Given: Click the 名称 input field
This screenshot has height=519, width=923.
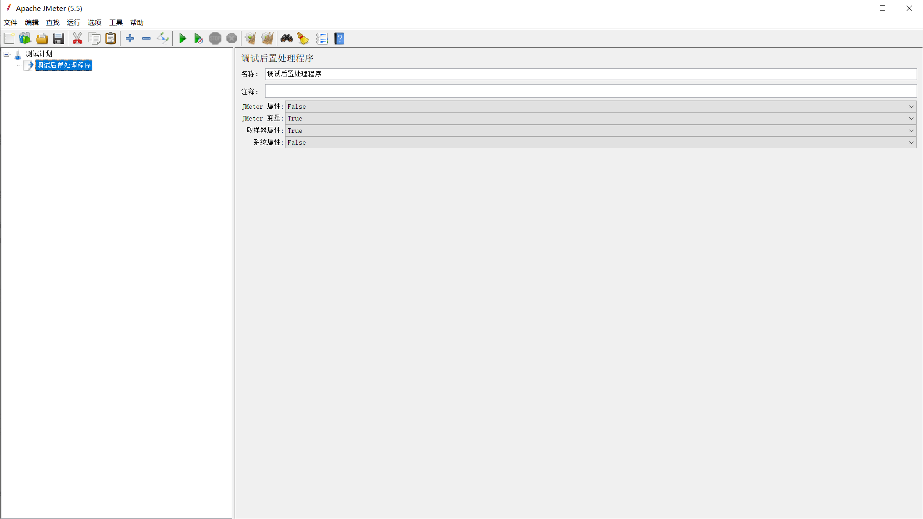Looking at the screenshot, I should click(591, 74).
